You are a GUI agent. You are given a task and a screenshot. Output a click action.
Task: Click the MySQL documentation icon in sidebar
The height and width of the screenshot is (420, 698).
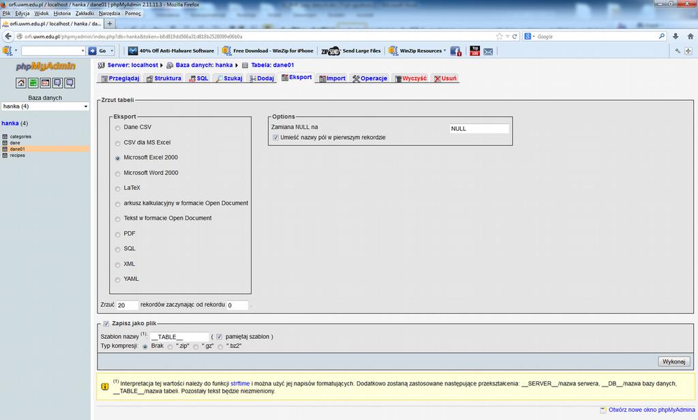pos(70,83)
